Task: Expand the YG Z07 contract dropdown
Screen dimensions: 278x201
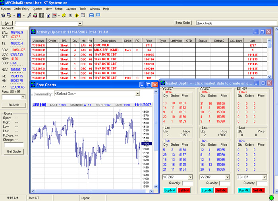Action: pos(189,177)
